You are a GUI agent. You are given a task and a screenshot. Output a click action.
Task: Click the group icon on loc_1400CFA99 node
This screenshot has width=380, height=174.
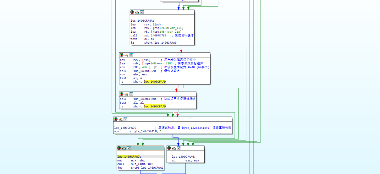coord(125,119)
